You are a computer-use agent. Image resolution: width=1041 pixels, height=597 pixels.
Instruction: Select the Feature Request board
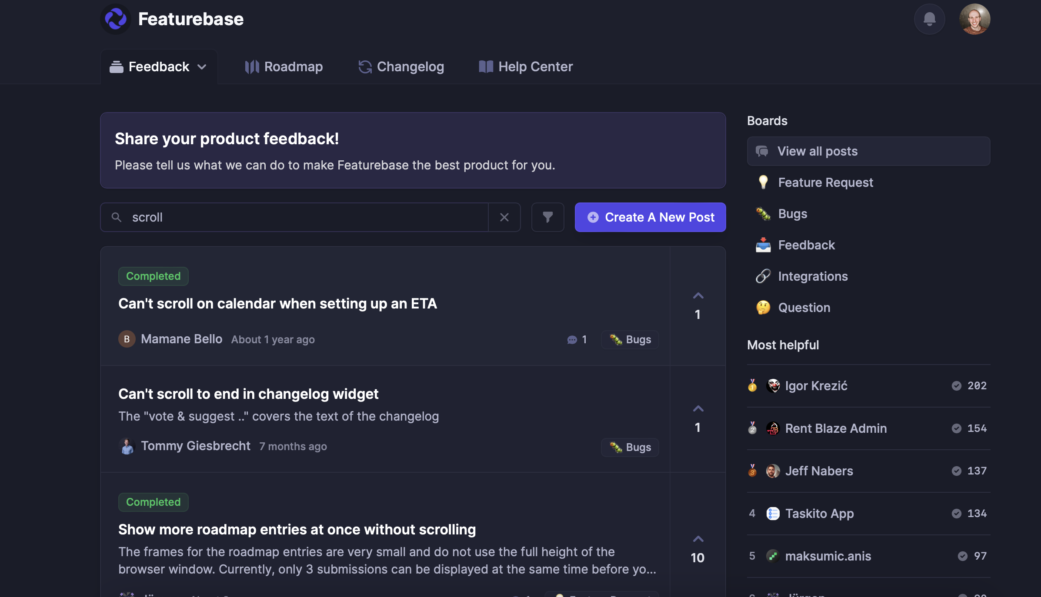pyautogui.click(x=825, y=182)
